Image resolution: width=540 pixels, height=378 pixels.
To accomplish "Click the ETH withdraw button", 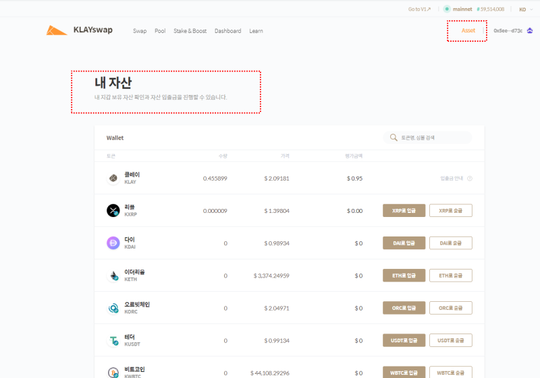I will pos(451,276).
